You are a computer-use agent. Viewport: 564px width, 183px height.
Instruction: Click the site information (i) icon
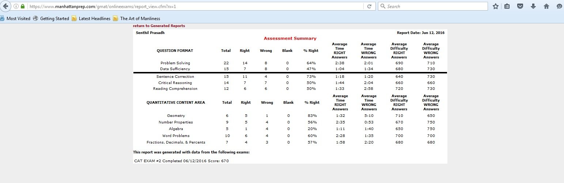point(16,6)
